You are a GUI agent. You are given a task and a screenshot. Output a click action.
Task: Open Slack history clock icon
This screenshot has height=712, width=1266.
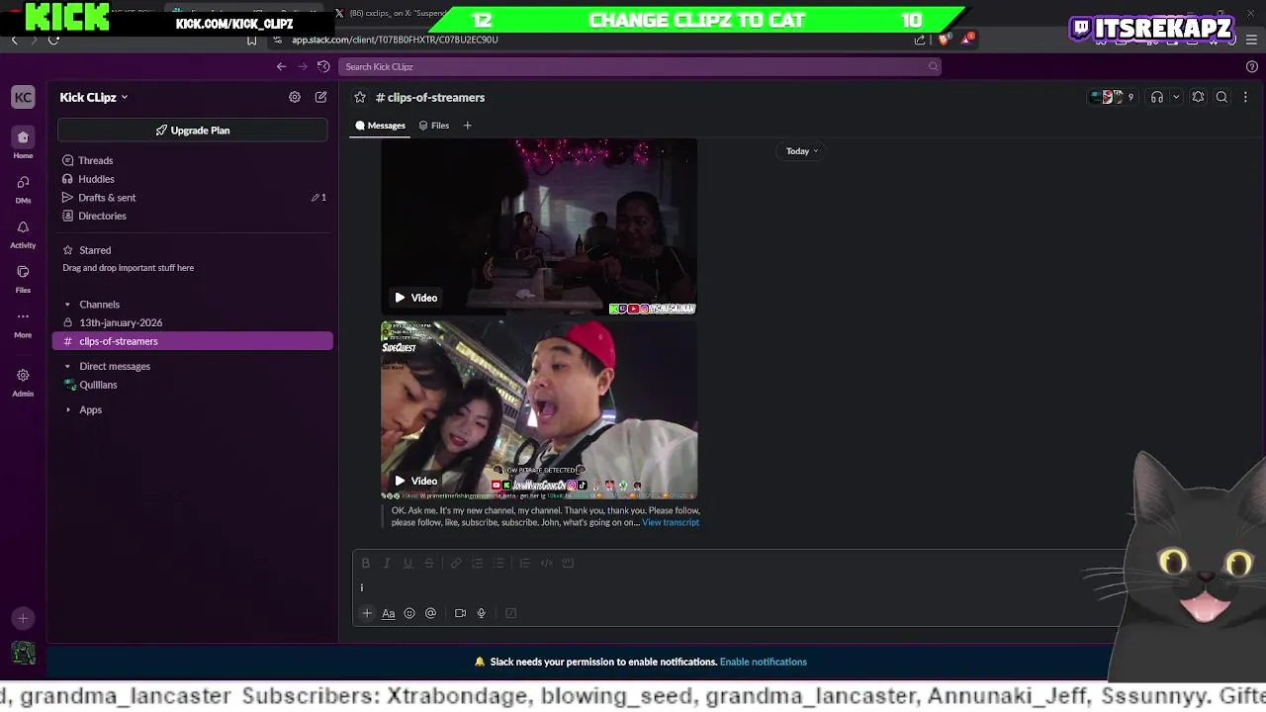323,66
